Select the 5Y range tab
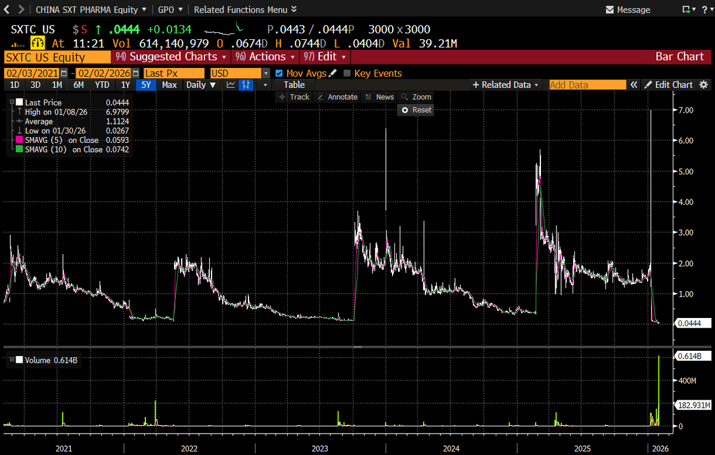 pyautogui.click(x=146, y=85)
